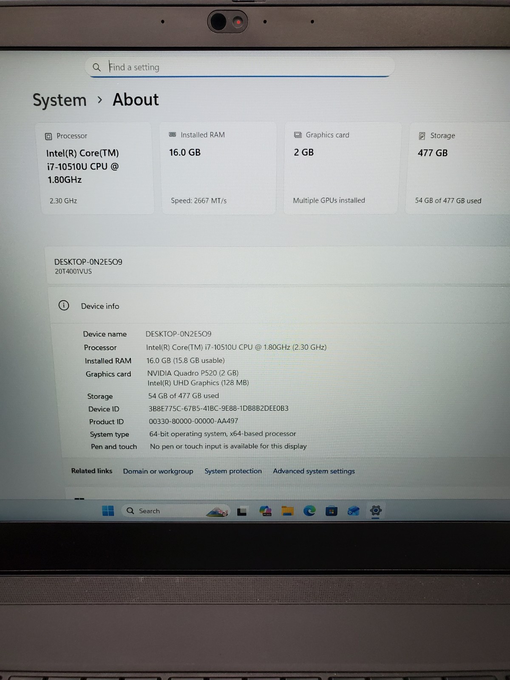Open System protection link
The height and width of the screenshot is (680, 510).
click(x=233, y=471)
